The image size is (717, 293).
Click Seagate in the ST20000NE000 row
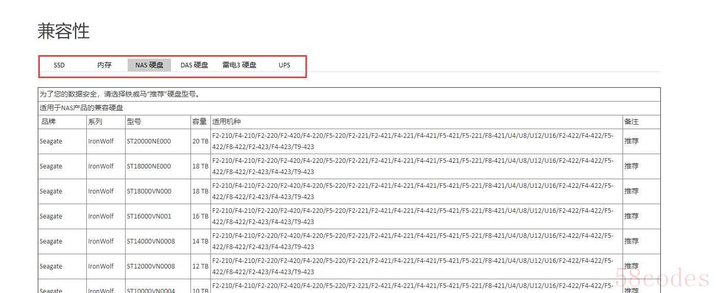click(x=51, y=141)
